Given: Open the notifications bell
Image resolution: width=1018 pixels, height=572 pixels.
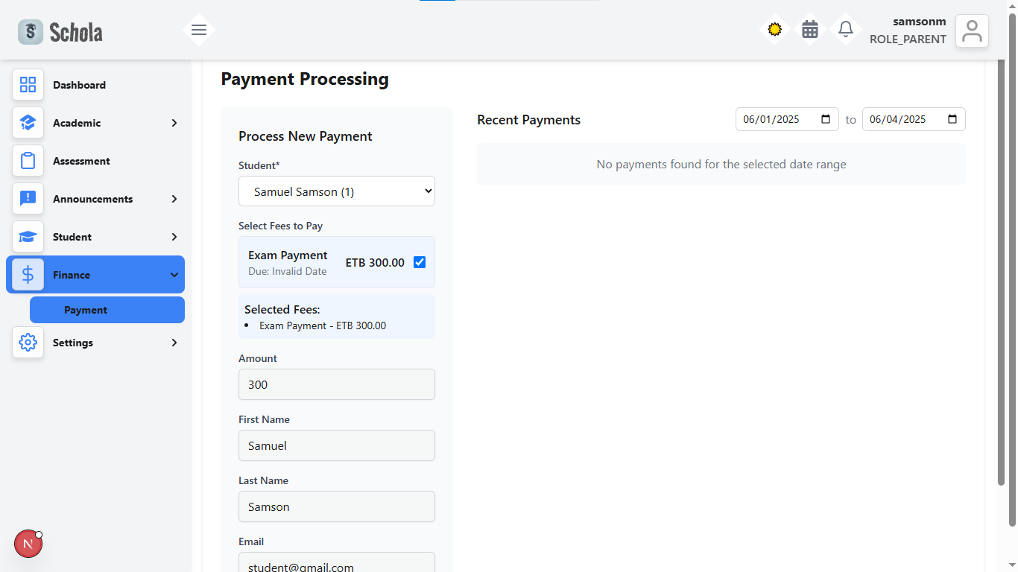Looking at the screenshot, I should click(846, 29).
